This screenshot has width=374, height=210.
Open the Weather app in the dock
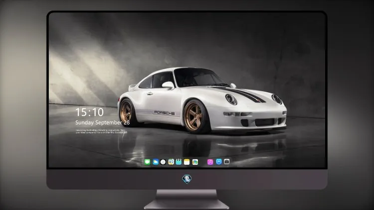coord(156,162)
